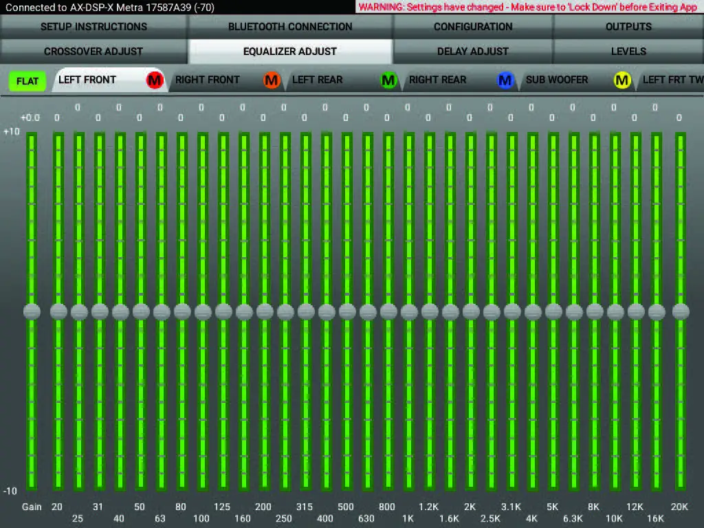Click the 5K band slider knob

(x=554, y=311)
